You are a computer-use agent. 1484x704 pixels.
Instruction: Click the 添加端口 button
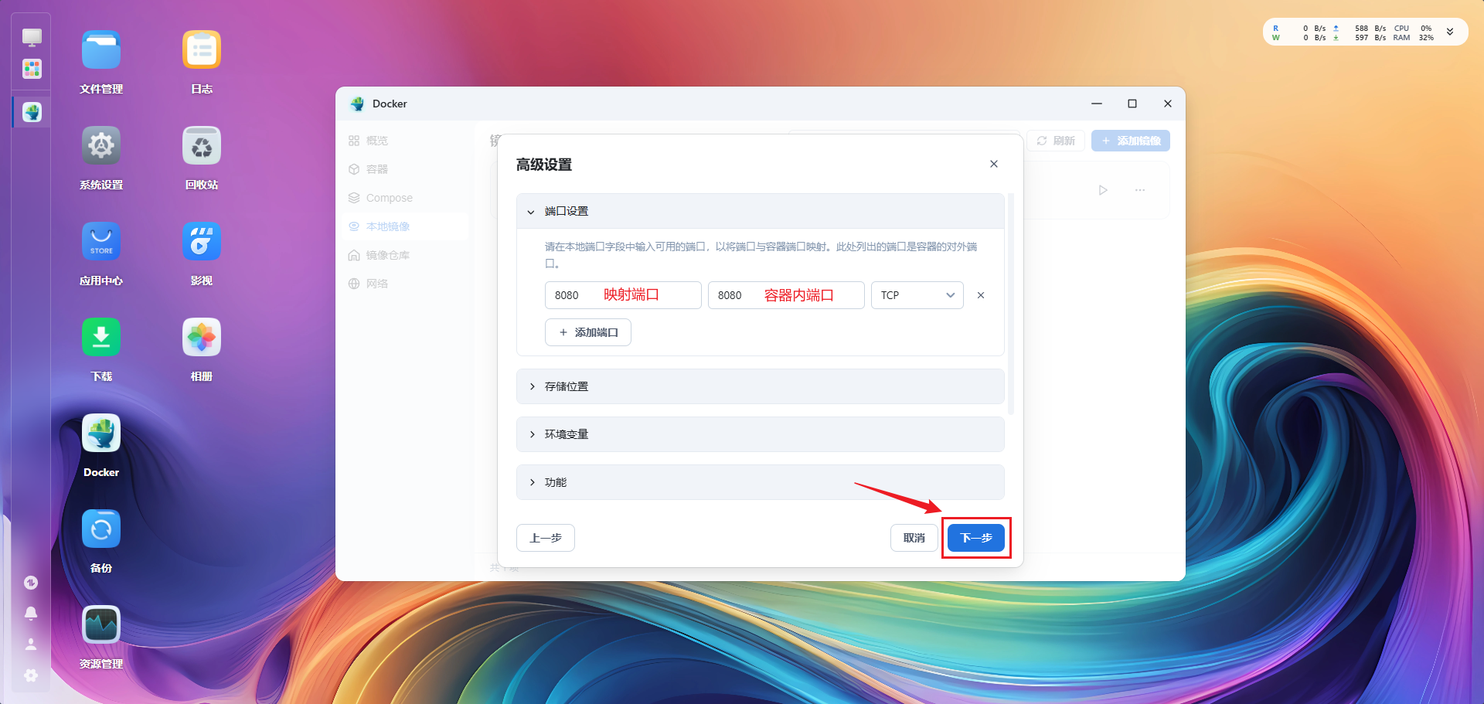pos(588,332)
